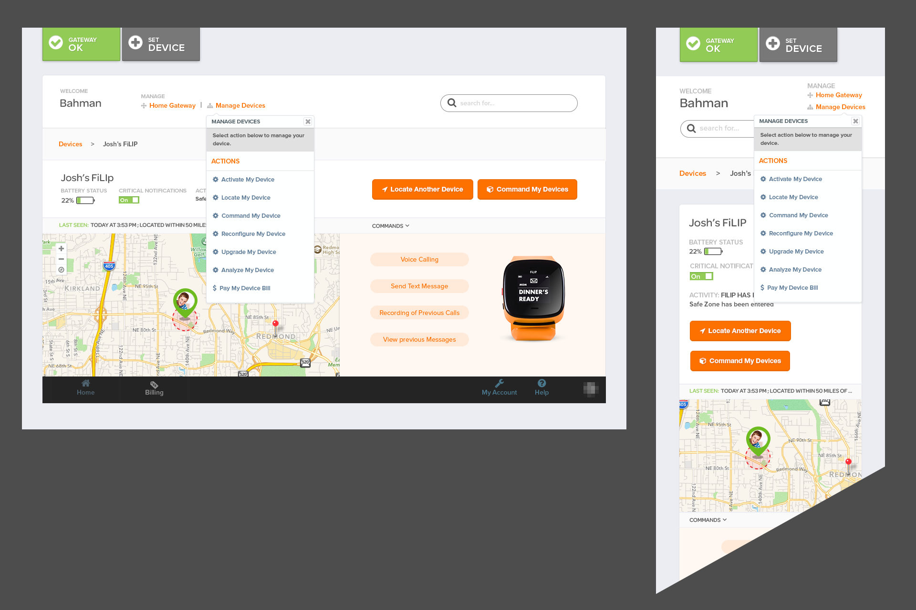Click Voice Calling command
Screen dimensions: 916x610
(x=419, y=259)
